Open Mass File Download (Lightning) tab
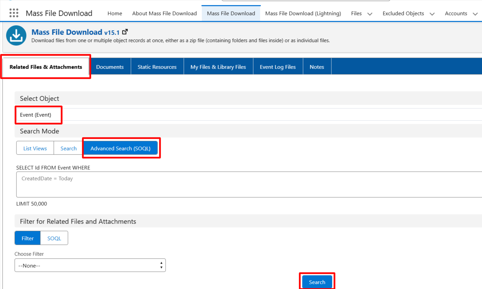Image resolution: width=482 pixels, height=289 pixels. click(303, 13)
